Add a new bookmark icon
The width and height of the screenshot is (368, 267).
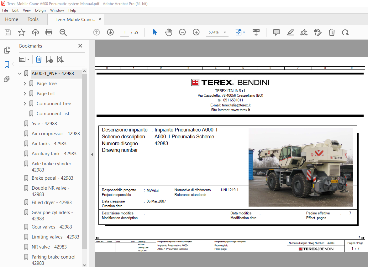(49, 59)
